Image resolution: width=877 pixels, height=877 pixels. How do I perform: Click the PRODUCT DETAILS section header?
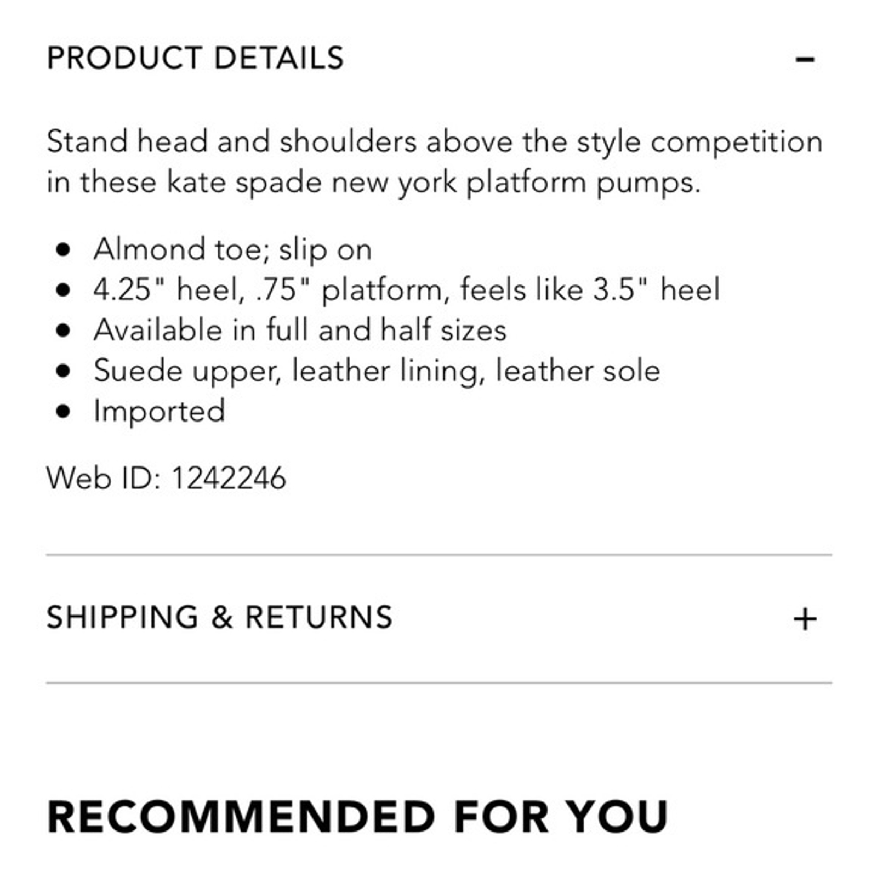pos(195,58)
